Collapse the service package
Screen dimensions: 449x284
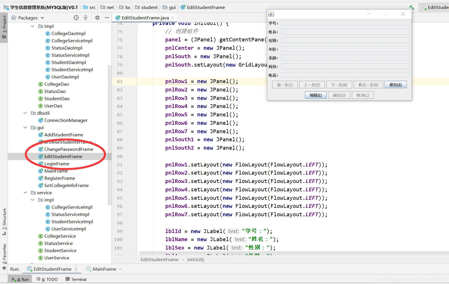pyautogui.click(x=25, y=193)
